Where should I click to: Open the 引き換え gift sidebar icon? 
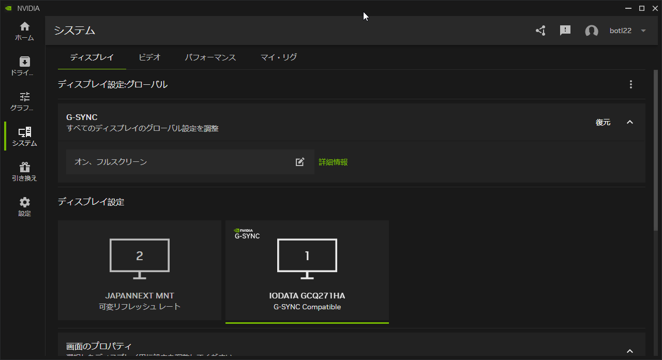point(24,172)
